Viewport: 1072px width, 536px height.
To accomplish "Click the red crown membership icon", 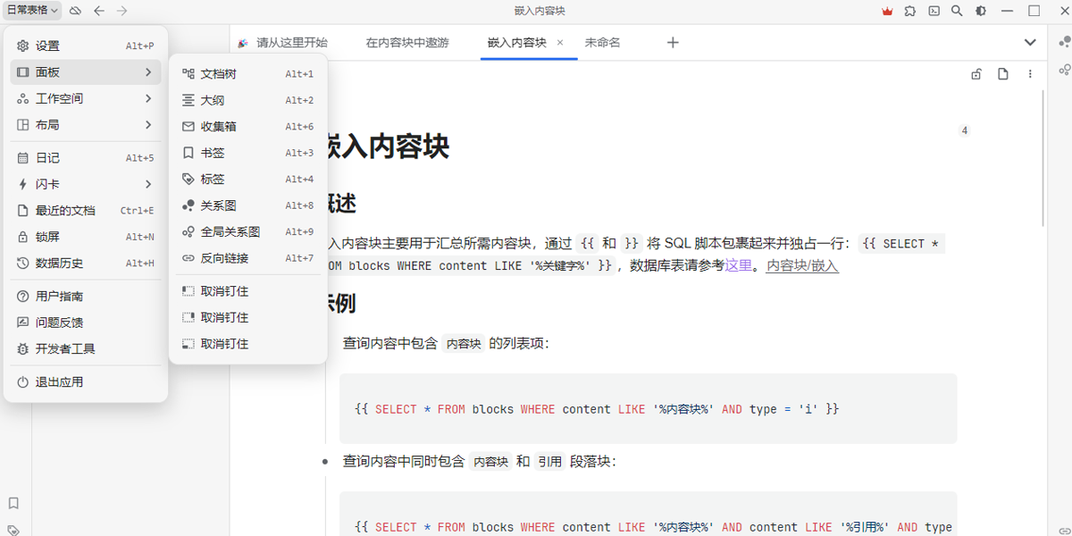I will 887,11.
